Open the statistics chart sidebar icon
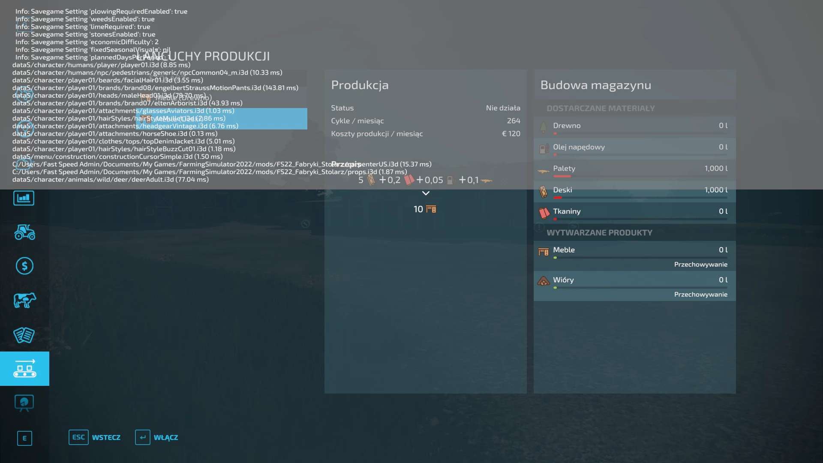Viewport: 823px width, 463px height. tap(24, 198)
